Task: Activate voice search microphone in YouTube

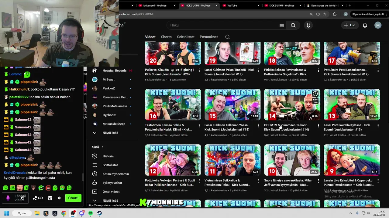Action: (x=308, y=25)
